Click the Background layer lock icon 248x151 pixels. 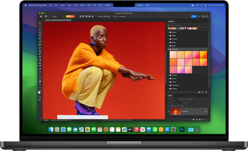click(206, 111)
